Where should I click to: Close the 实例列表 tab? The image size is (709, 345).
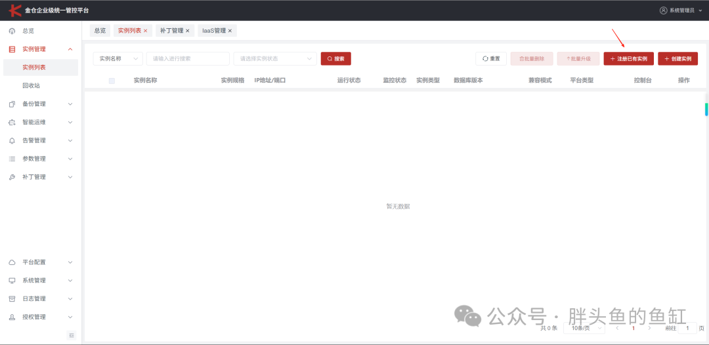pyautogui.click(x=145, y=31)
